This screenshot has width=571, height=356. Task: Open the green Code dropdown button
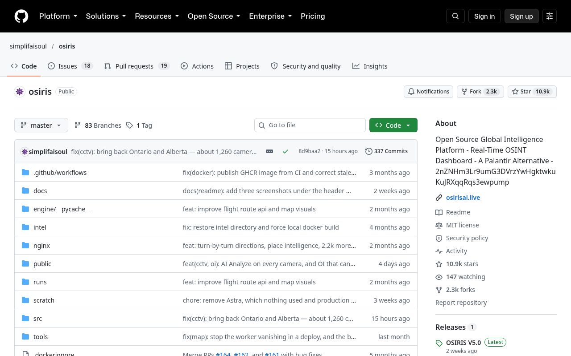393,125
